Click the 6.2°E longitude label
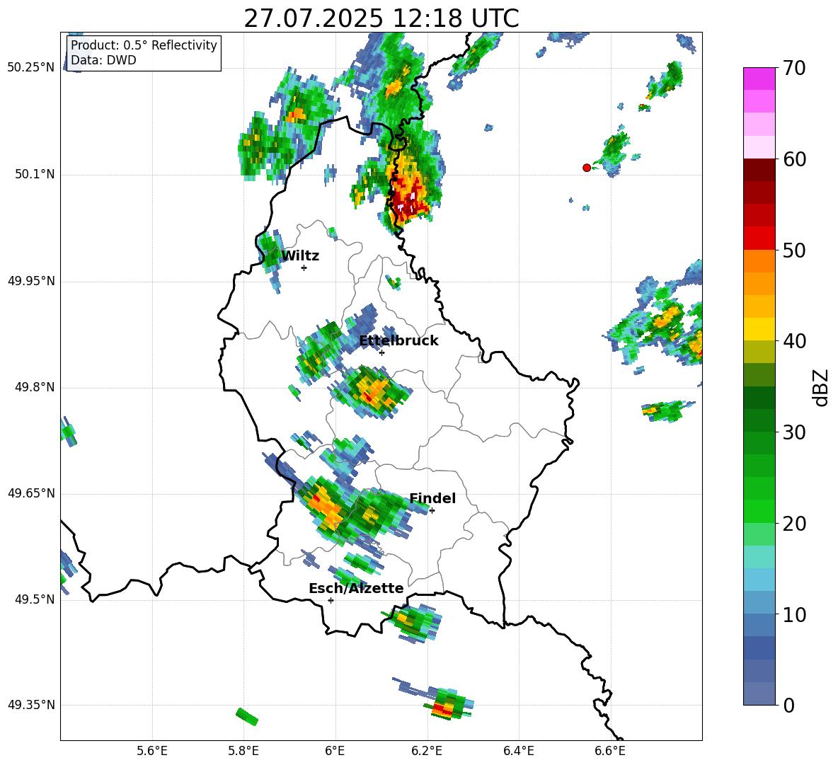The width and height of the screenshot is (838, 765). click(427, 751)
